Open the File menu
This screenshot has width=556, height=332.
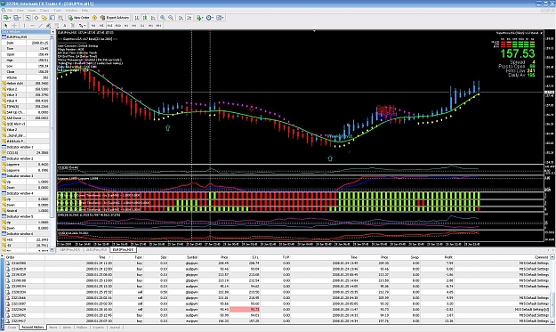10,11
